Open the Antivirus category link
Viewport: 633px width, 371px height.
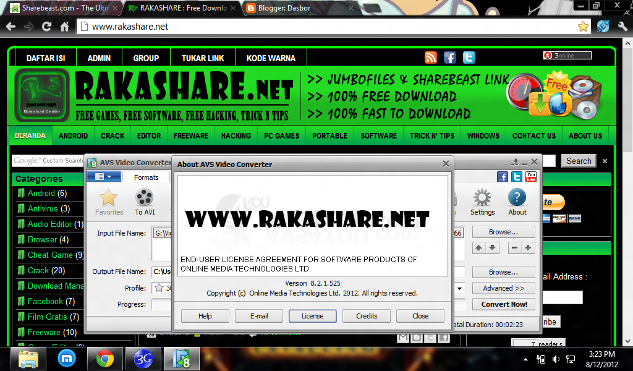(43, 208)
